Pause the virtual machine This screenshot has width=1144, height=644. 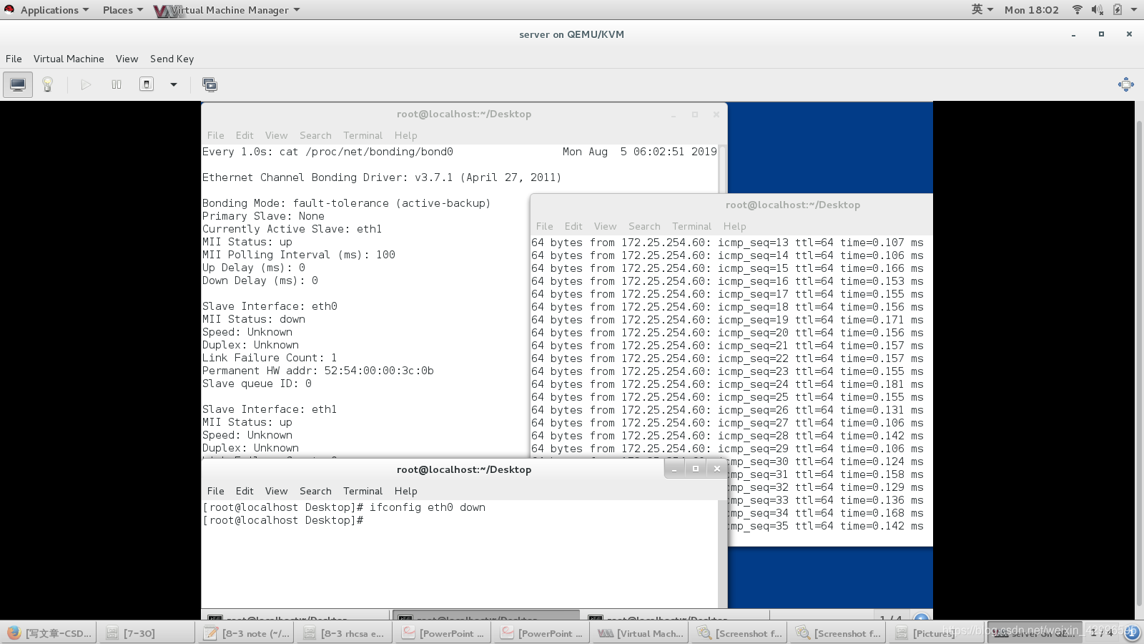[x=117, y=84]
